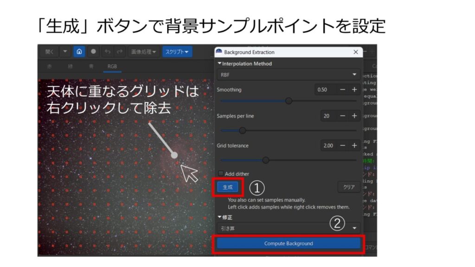
Task: Open the 引き算 correction dropdown
Action: tap(289, 228)
